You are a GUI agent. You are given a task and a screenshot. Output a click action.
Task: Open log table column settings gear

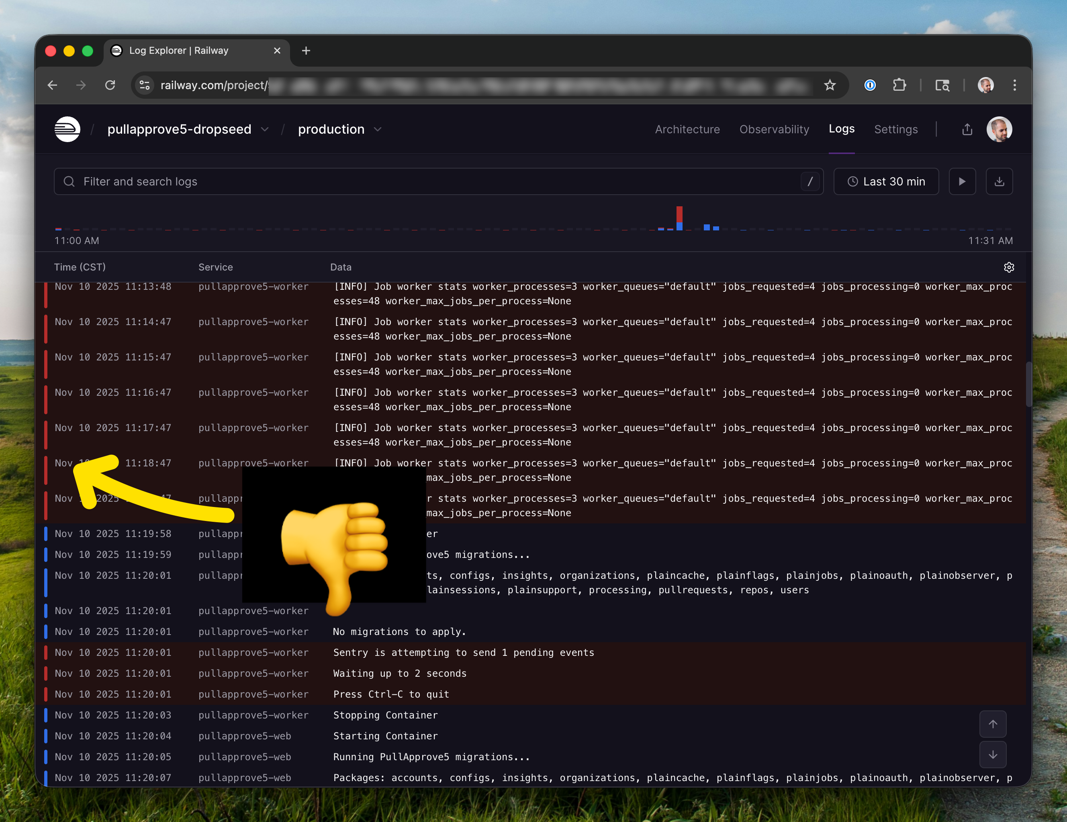click(x=1009, y=267)
